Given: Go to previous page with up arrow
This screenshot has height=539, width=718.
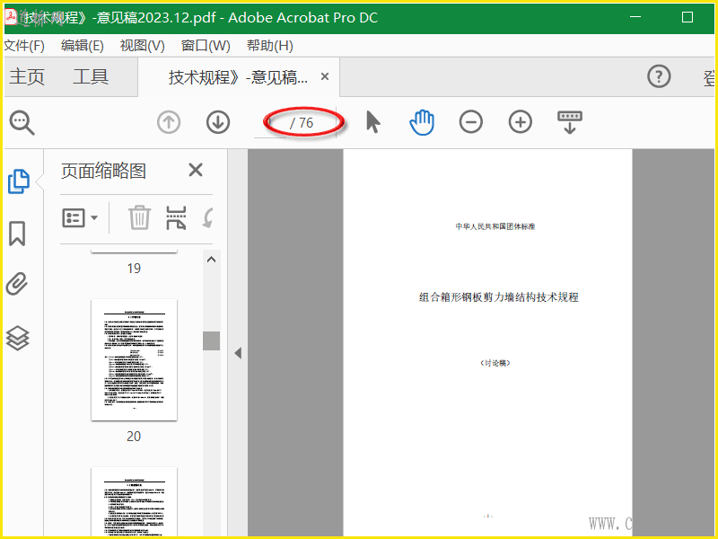Looking at the screenshot, I should [x=169, y=122].
